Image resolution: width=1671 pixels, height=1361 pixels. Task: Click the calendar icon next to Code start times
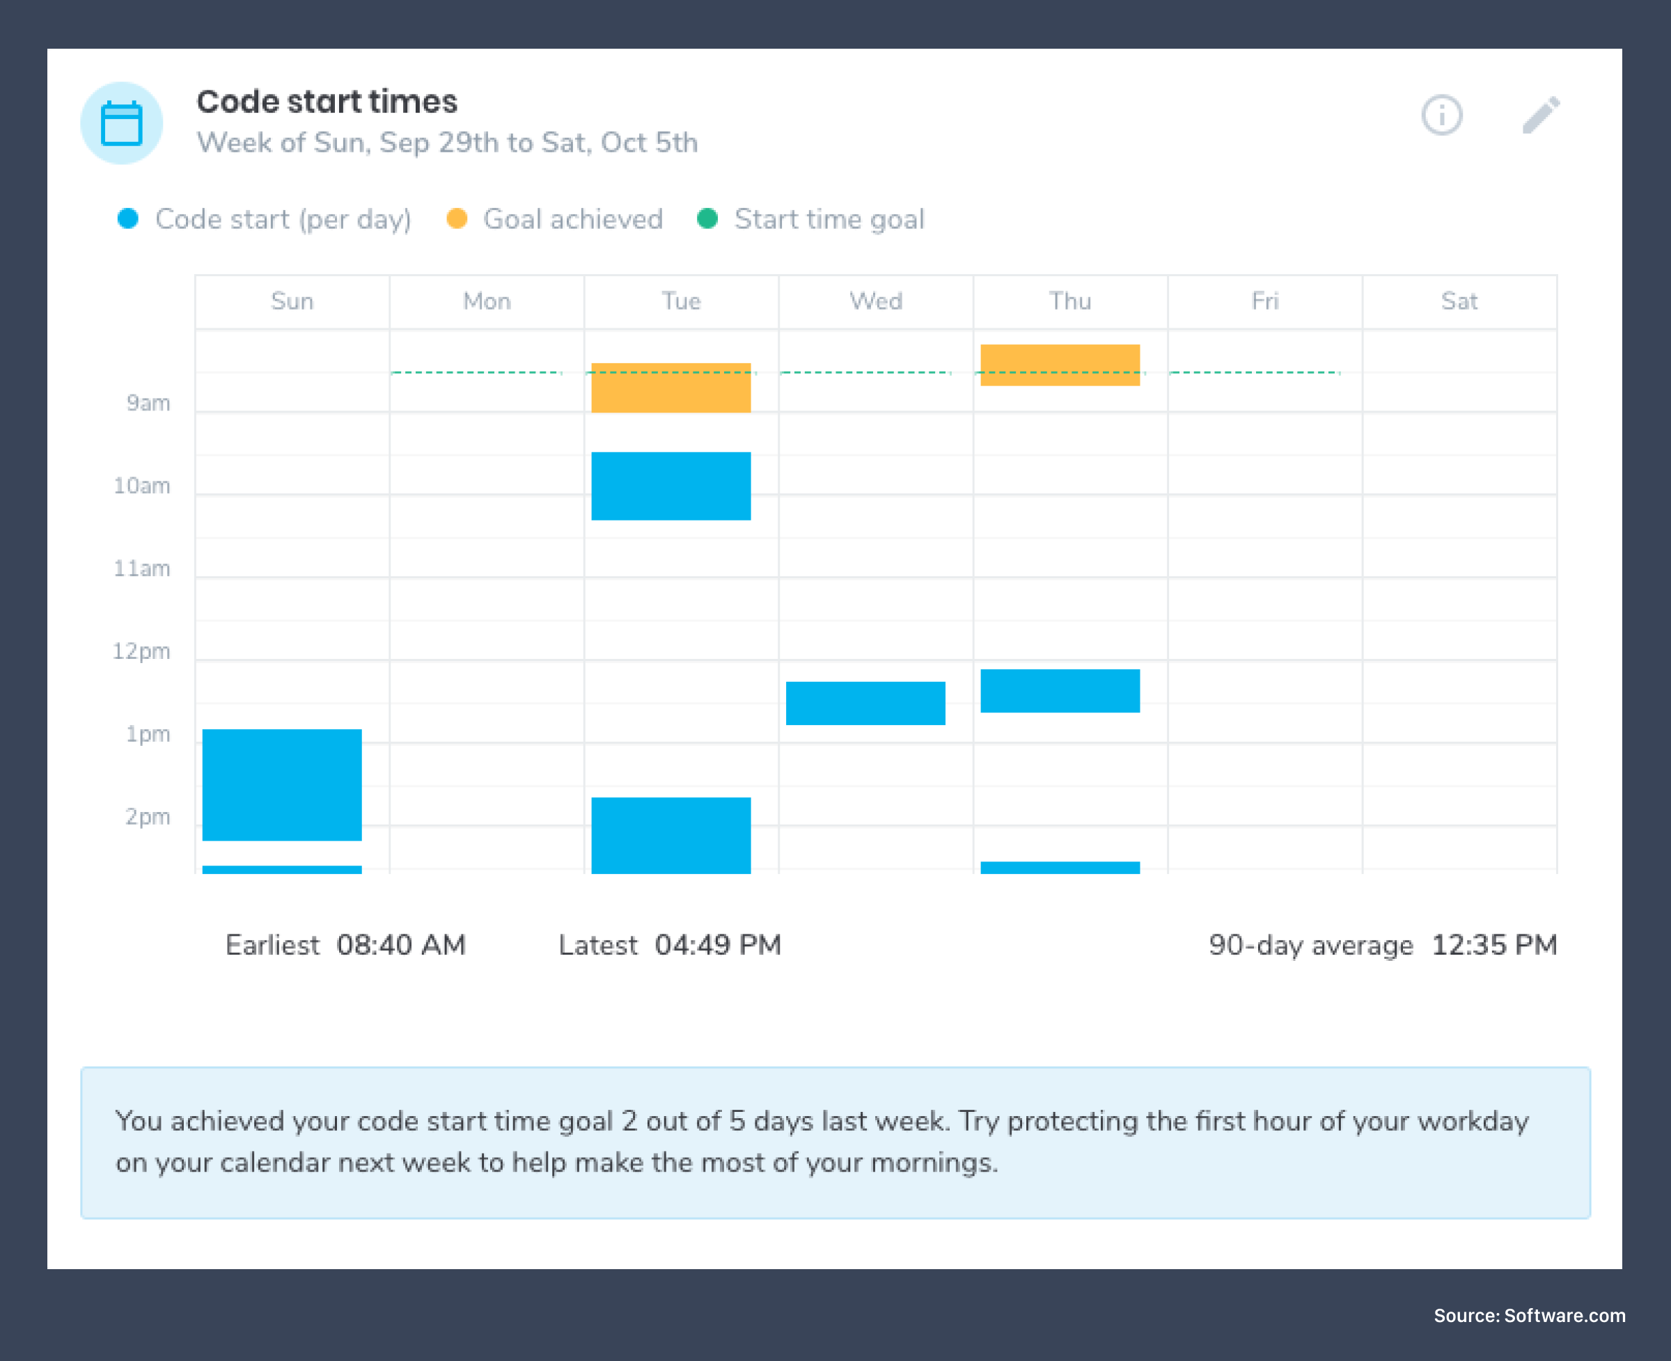(122, 122)
